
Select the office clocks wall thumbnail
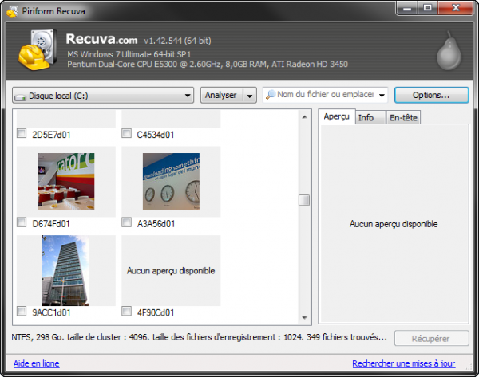coord(171,181)
